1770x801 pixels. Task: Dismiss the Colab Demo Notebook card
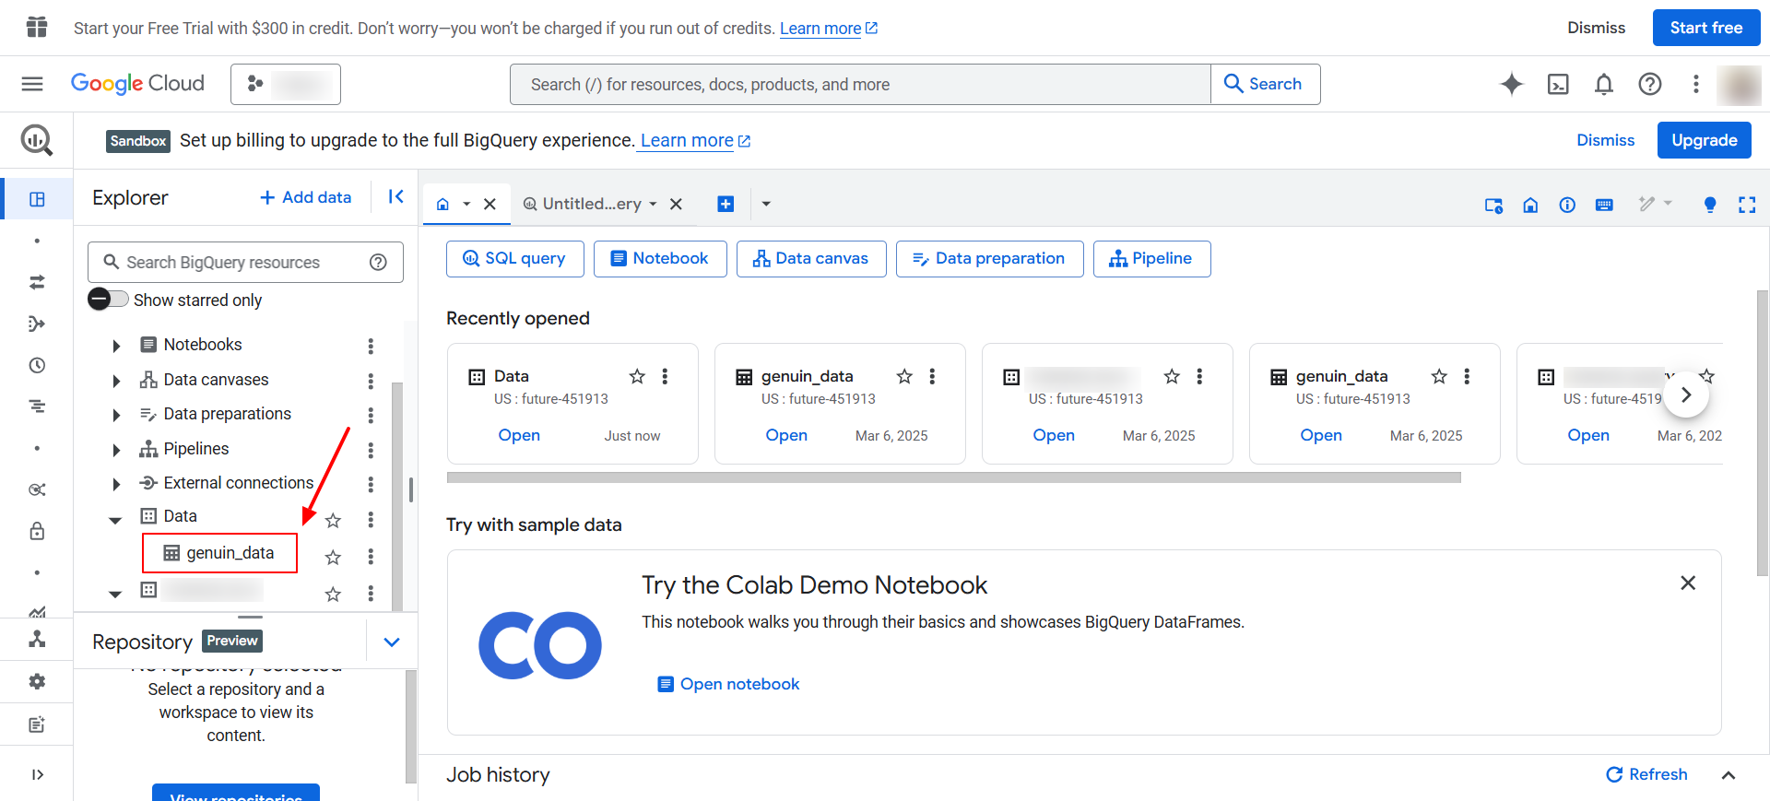1688,583
